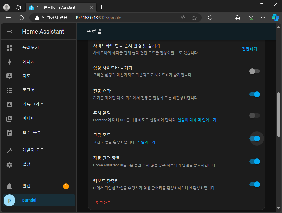The width and height of the screenshot is (282, 213).
Task: Open 설정 in the sidebar
Action: click(x=39, y=164)
